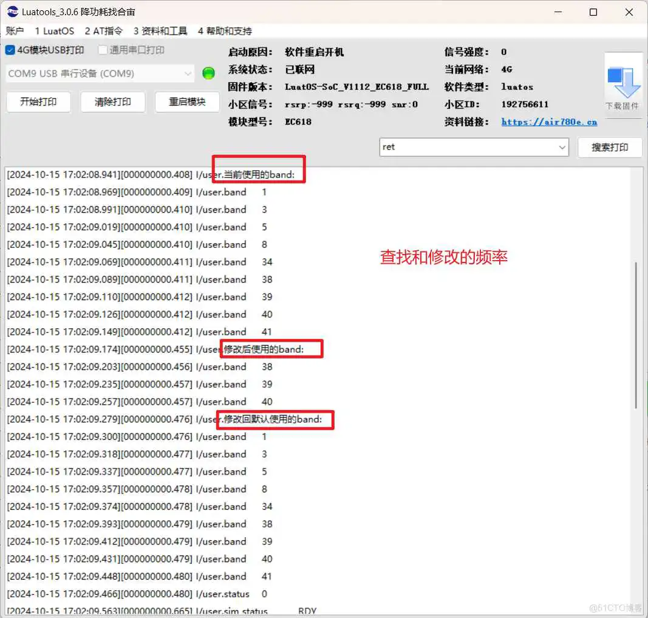Image resolution: width=648 pixels, height=618 pixels.
Task: Open the https://air780e.cn resource link
Action: pos(548,122)
